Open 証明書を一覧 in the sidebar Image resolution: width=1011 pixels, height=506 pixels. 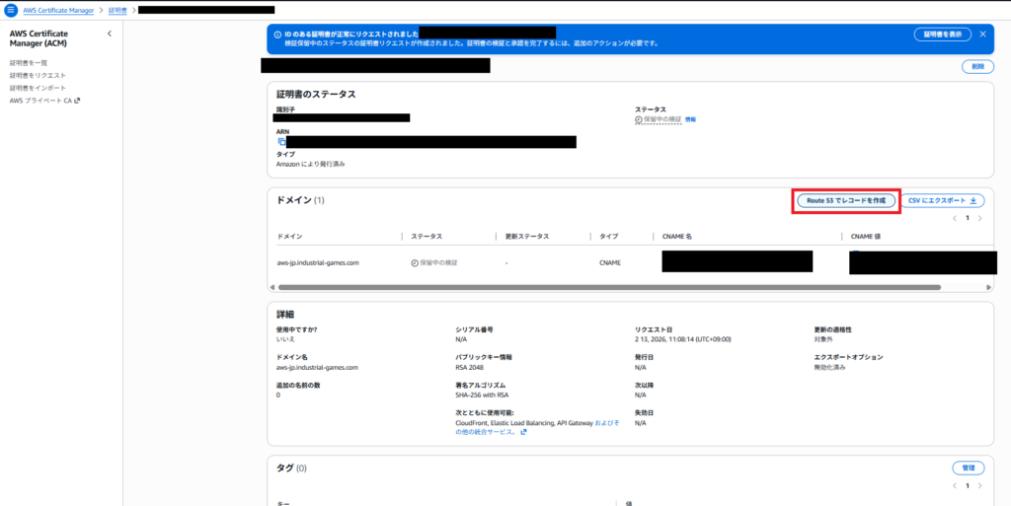29,63
